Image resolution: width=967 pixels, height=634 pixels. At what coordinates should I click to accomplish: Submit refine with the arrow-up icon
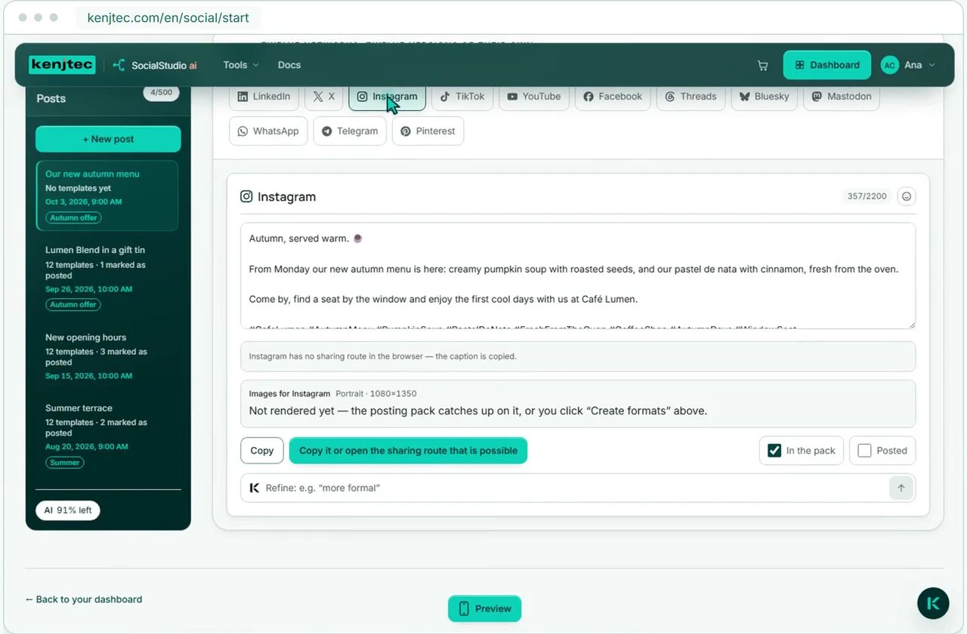(901, 488)
